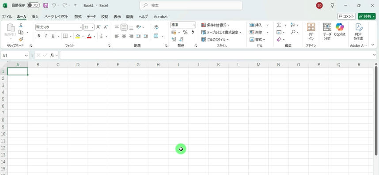Center text horizontally in cell
Screen dimensions: 379x175
pyautogui.click(x=124, y=36)
